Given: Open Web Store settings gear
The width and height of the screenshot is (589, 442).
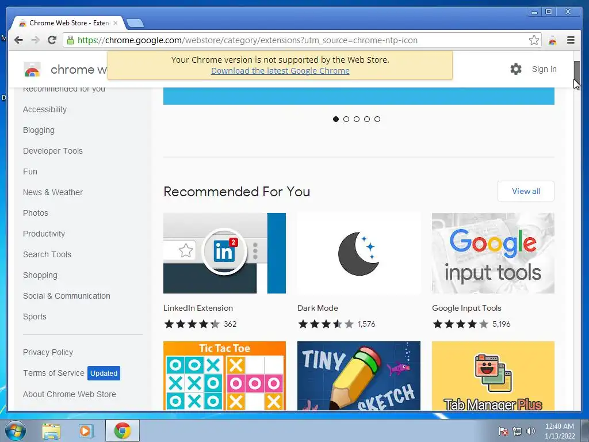Looking at the screenshot, I should pos(516,69).
